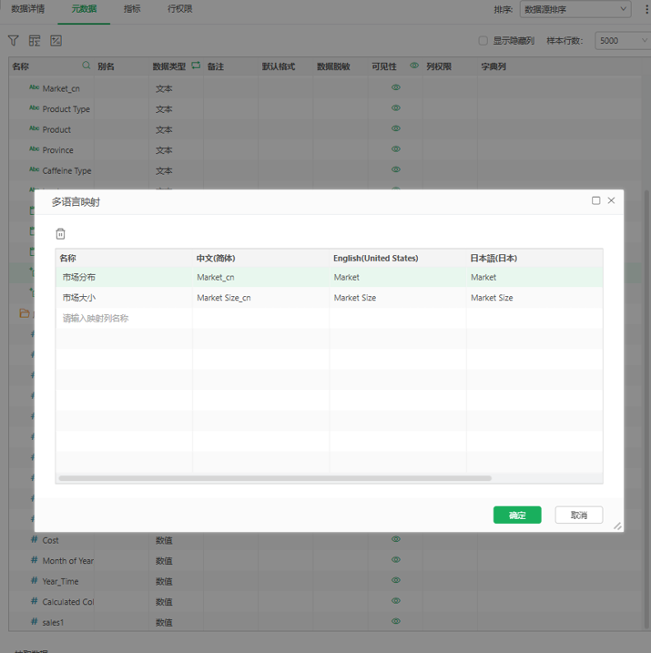651x653 pixels.
Task: Click the horizontal scrollbar in the mapping table
Action: point(275,478)
